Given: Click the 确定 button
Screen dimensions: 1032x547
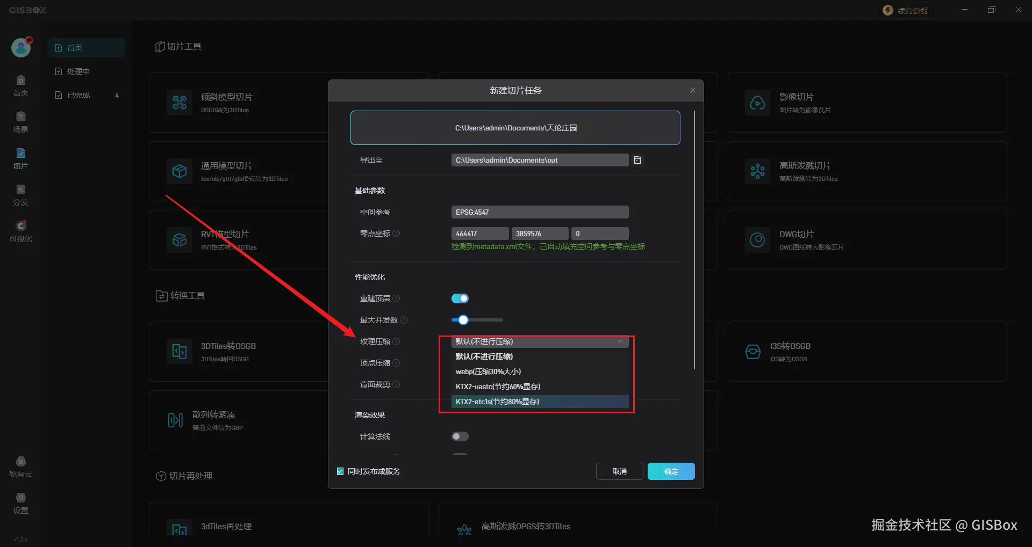Looking at the screenshot, I should pos(671,471).
